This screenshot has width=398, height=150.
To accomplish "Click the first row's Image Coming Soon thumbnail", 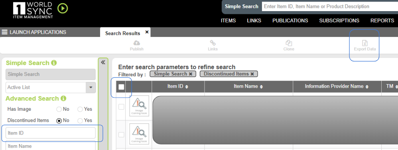I will point(139,106).
